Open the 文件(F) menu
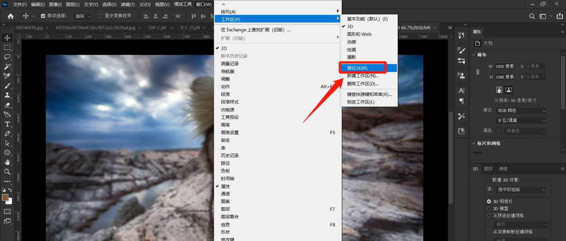566x241 pixels. click(20, 4)
